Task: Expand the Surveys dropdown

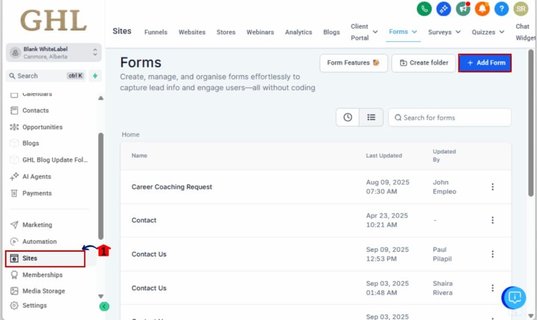Action: pyautogui.click(x=444, y=32)
